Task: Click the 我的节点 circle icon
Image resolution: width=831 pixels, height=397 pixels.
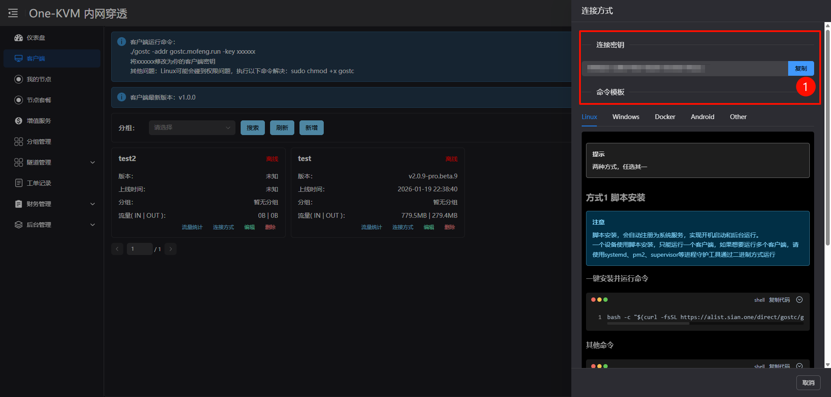Action: tap(18, 79)
